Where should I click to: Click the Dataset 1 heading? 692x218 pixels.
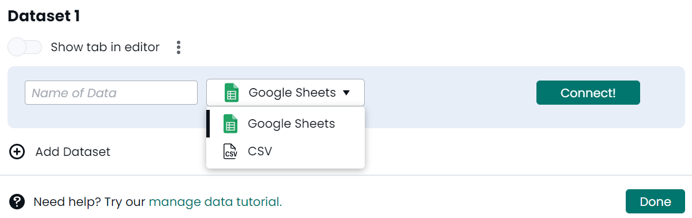pos(44,16)
